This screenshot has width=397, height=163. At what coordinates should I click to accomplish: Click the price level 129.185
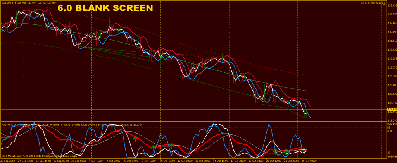pos(392,76)
